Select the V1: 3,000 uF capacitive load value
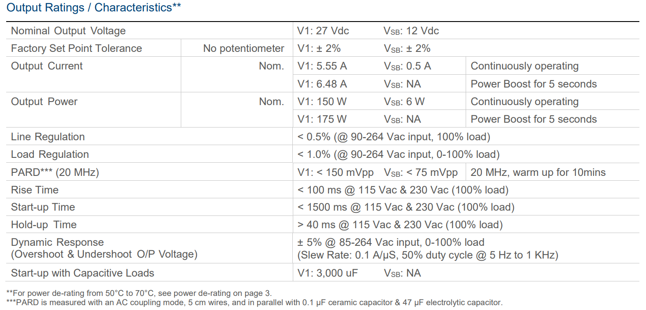The height and width of the screenshot is (310, 646). point(328,273)
